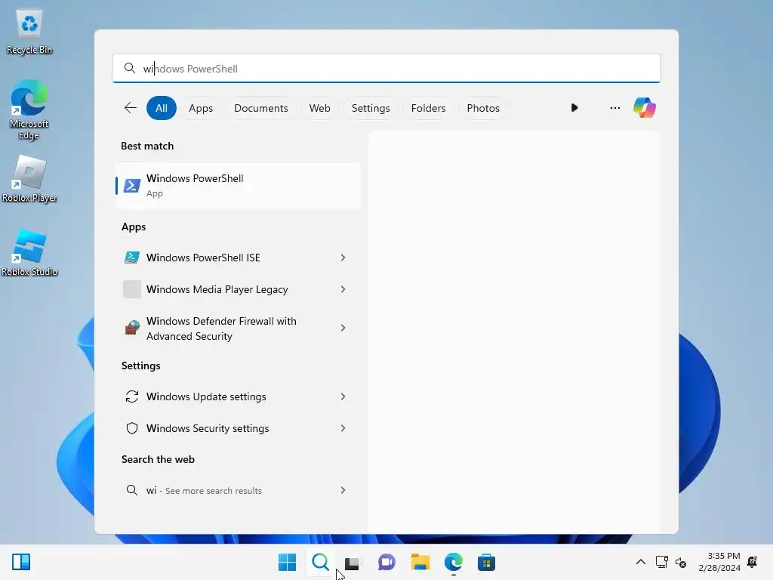The image size is (773, 580).
Task: Open the notifications bell icon
Action: (x=753, y=562)
